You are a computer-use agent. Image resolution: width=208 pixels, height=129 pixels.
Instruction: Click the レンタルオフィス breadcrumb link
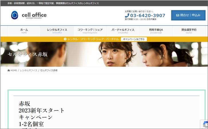tap(29, 70)
